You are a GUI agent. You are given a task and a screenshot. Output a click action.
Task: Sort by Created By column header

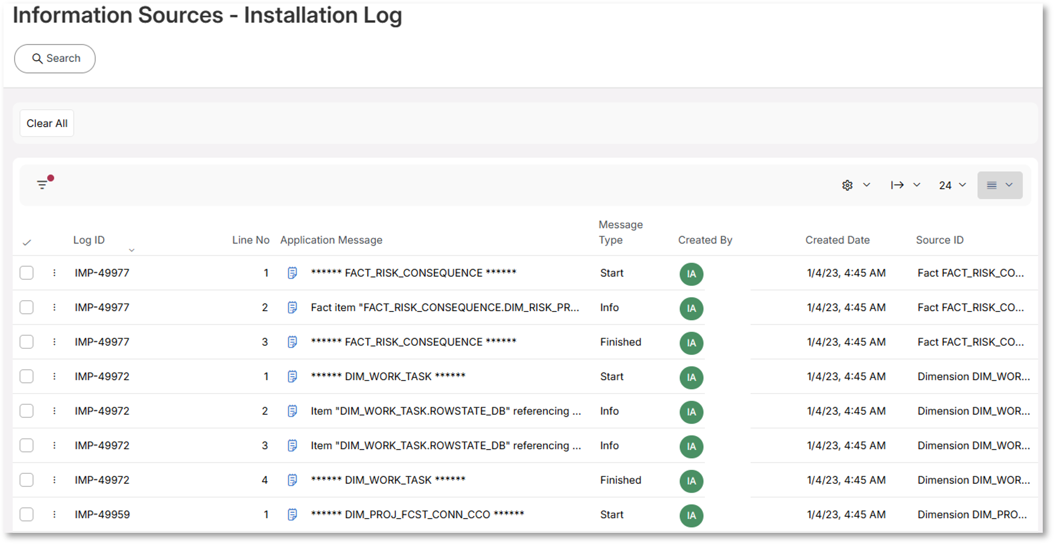click(x=705, y=240)
